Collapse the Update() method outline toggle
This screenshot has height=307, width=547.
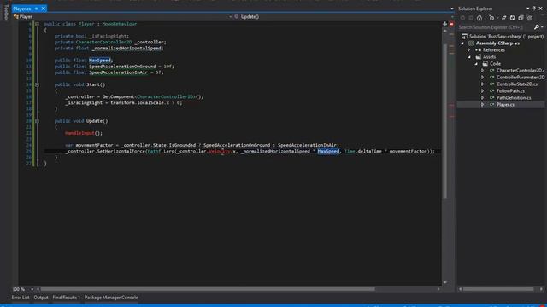coord(37,121)
